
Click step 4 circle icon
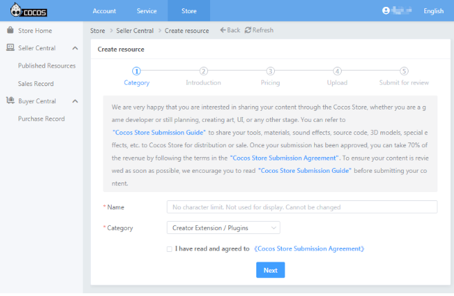tap(337, 71)
